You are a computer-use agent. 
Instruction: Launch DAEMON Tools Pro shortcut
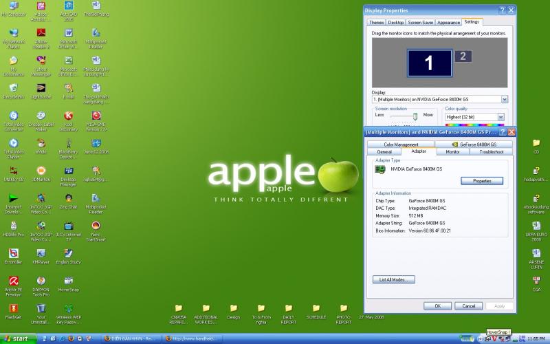(x=41, y=281)
